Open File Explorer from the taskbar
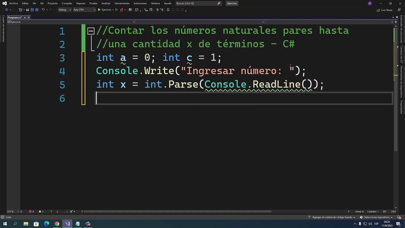405x228 pixels. click(x=26, y=224)
